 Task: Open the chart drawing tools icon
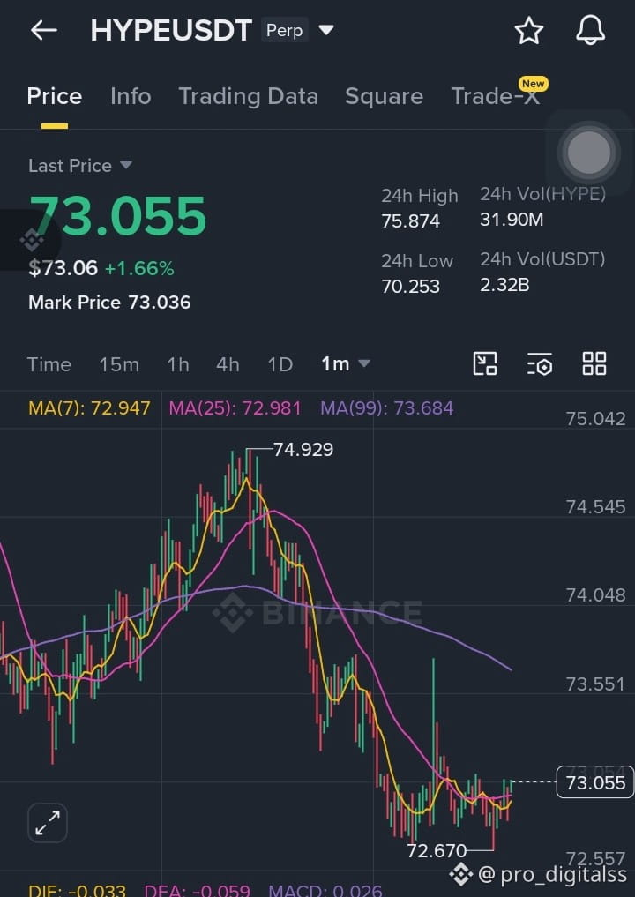click(485, 364)
